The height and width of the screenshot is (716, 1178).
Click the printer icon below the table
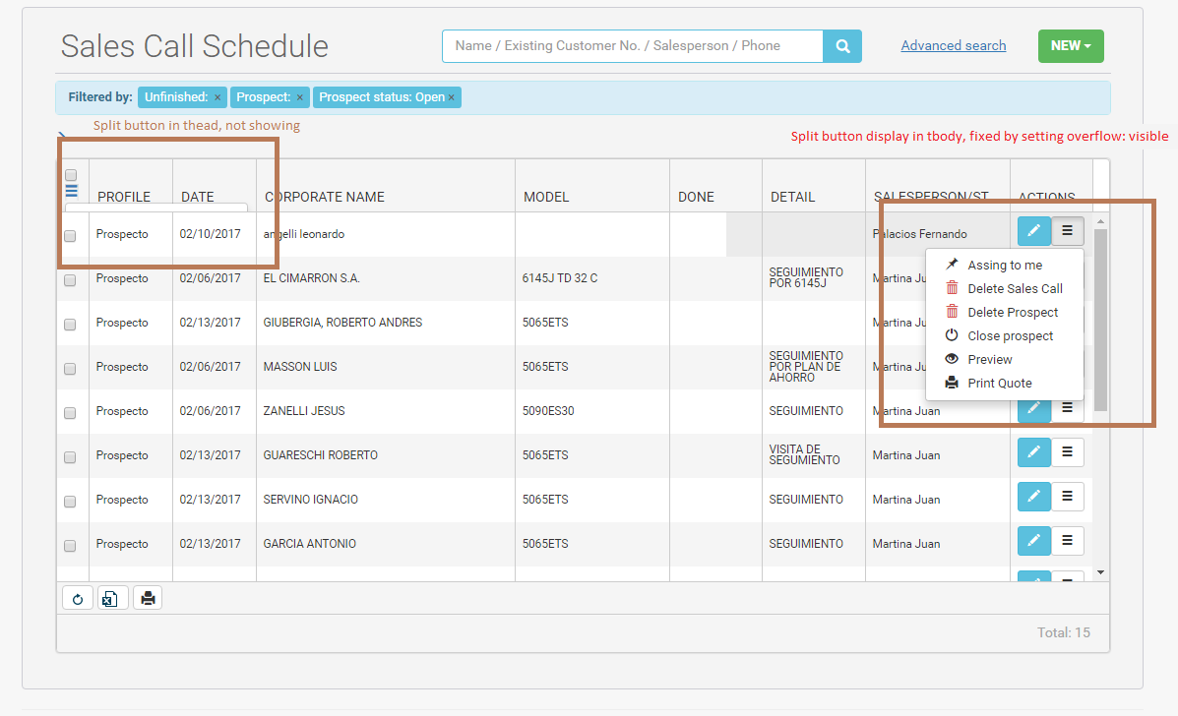(x=148, y=598)
